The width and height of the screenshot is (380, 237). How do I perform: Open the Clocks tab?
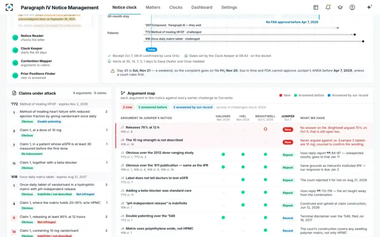176,7
